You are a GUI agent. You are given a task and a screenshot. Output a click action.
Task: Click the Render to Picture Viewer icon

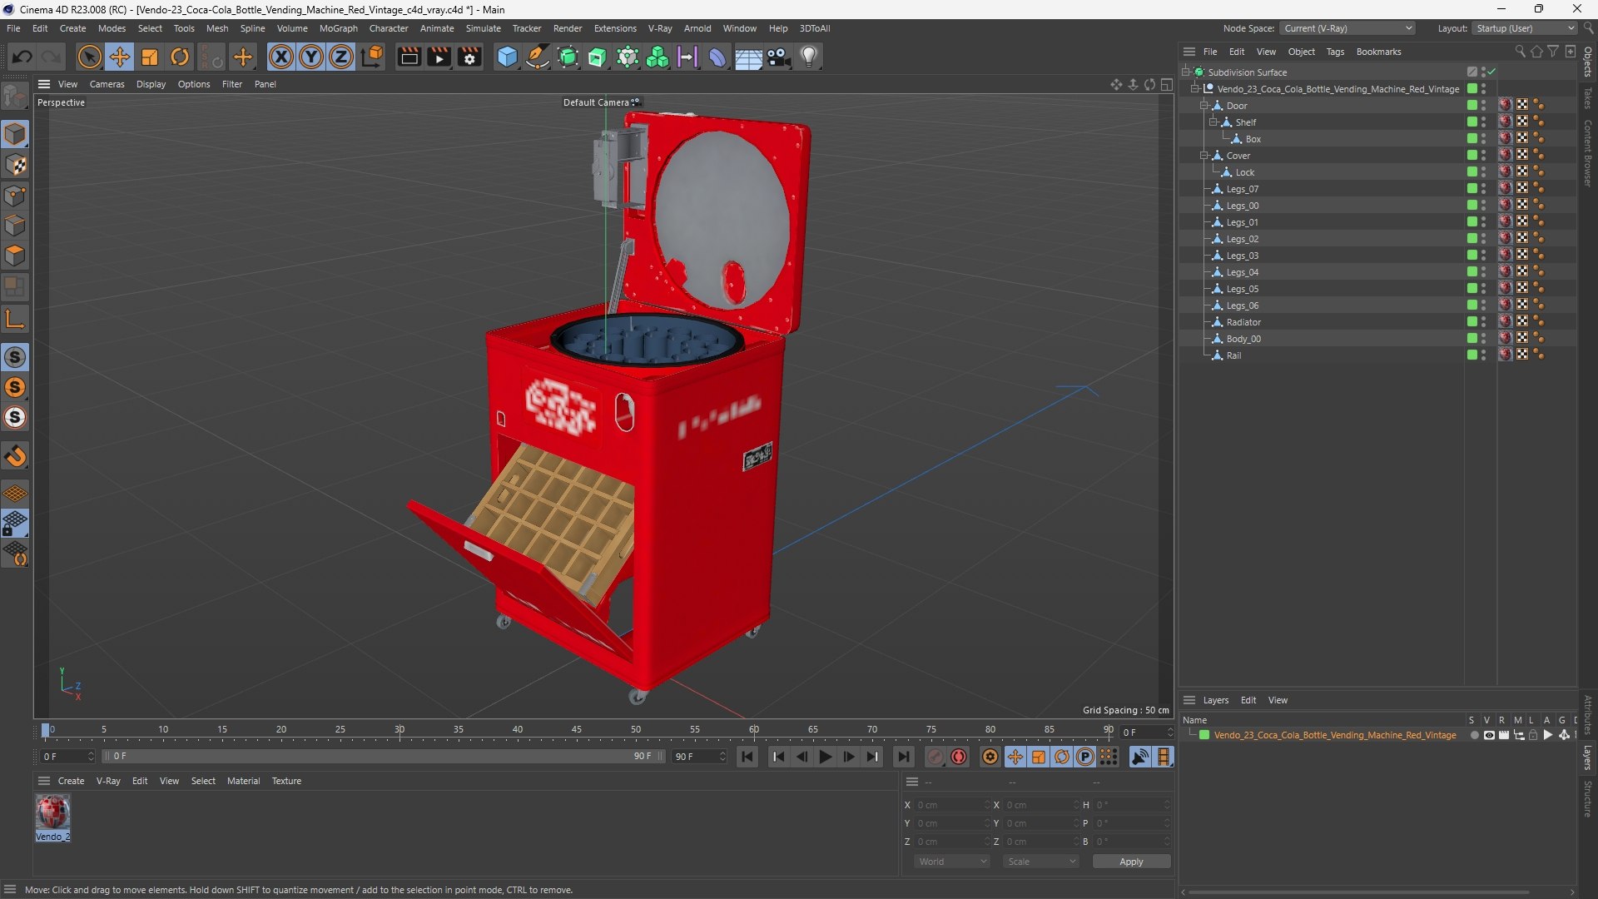coord(439,57)
